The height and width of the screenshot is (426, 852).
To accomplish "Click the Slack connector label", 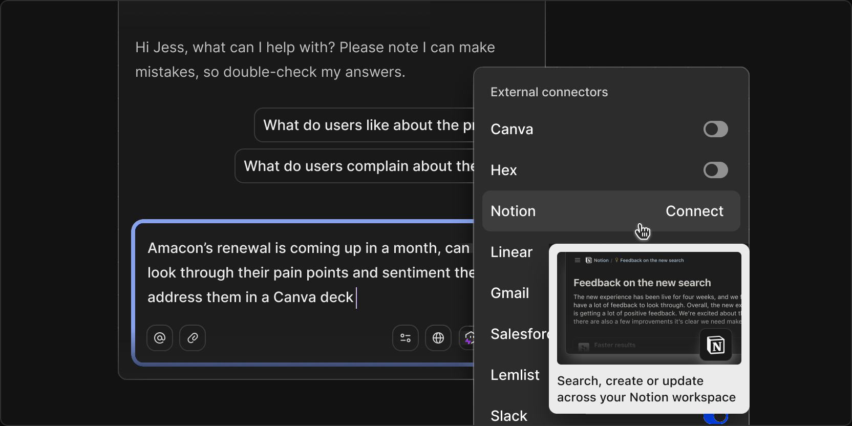I will pos(509,416).
